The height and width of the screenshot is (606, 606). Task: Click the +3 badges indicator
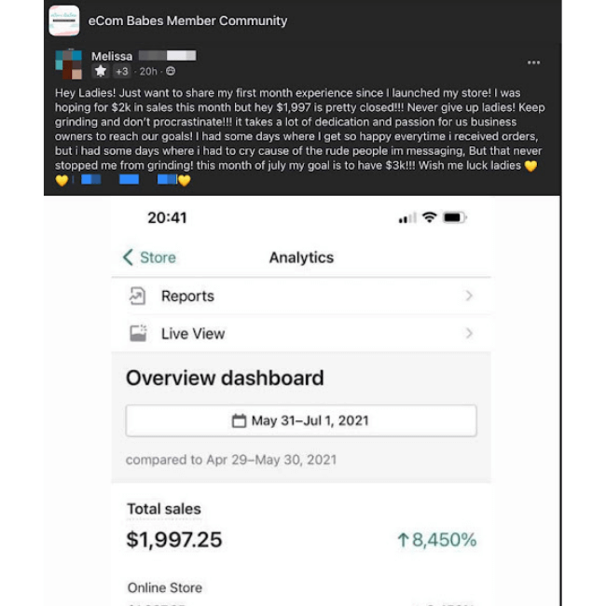122,72
